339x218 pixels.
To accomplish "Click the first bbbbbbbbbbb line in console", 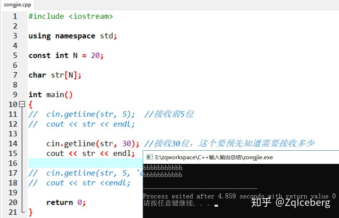I will point(163,168).
